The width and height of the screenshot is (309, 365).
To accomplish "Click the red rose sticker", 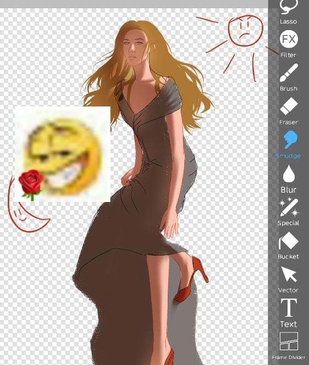I will tap(31, 185).
